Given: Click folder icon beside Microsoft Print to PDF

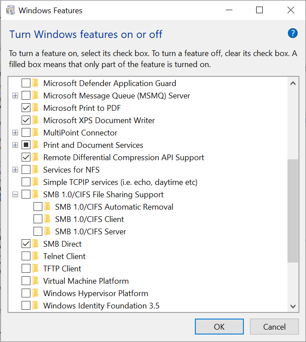Looking at the screenshot, I should point(35,108).
